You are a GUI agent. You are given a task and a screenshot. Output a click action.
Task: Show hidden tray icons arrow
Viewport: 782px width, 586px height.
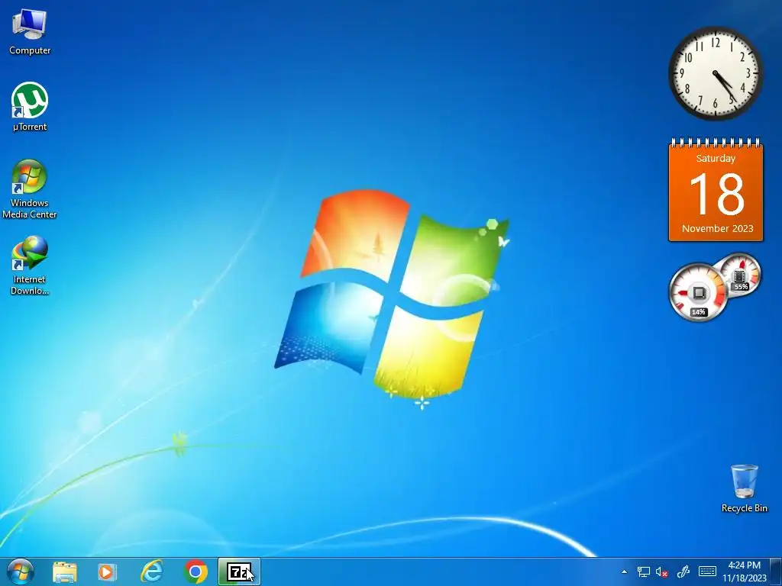coord(624,572)
